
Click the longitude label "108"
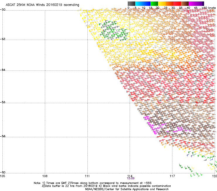point(45,176)
